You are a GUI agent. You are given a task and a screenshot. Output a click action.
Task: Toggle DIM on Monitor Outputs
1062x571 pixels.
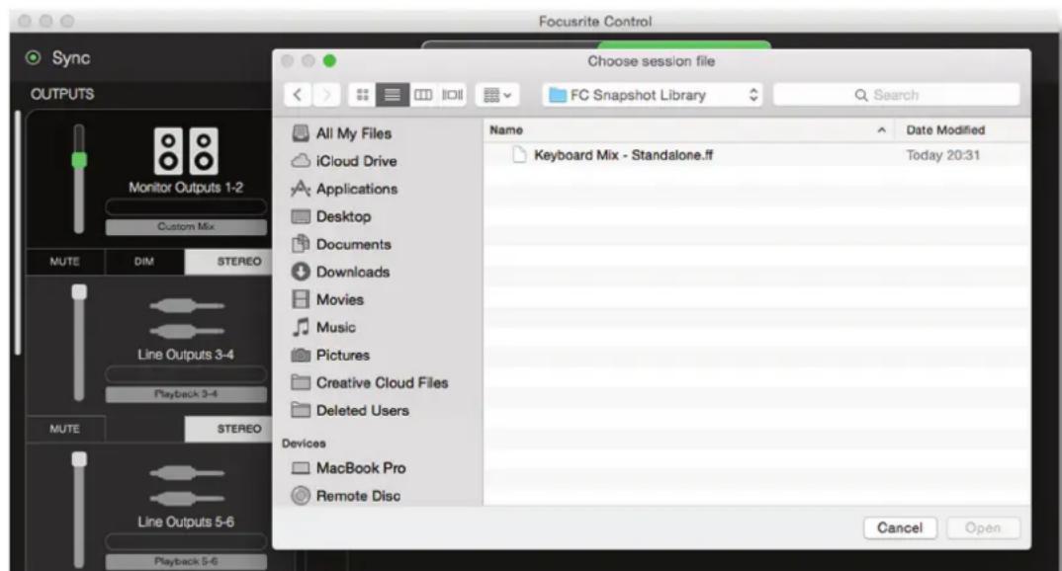pos(144,261)
